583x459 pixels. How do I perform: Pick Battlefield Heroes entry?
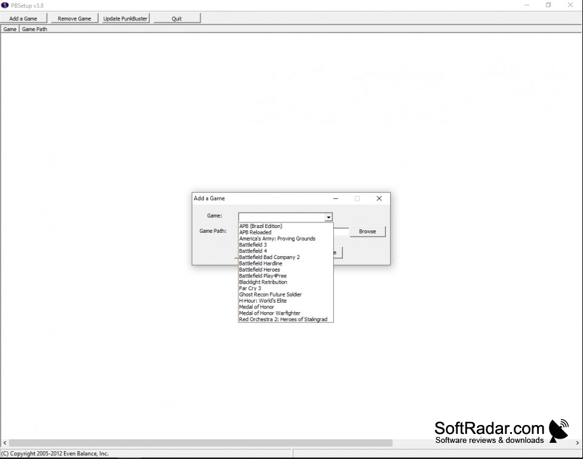(286, 269)
